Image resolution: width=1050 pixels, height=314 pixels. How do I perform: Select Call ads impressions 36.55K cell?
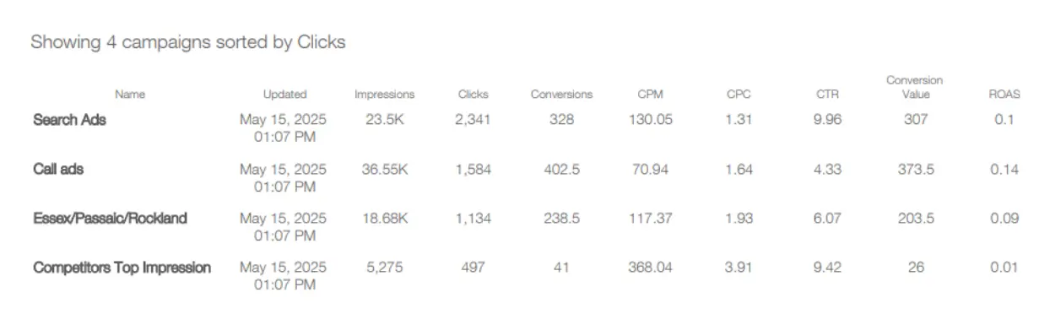point(384,169)
